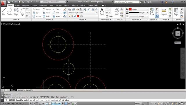
Task: Open the Table annotation tool
Action: pos(109,16)
